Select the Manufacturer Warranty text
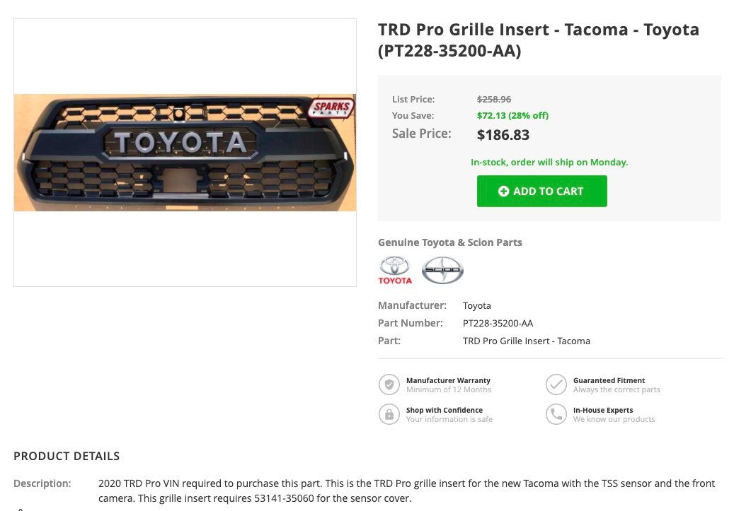 pos(449,380)
